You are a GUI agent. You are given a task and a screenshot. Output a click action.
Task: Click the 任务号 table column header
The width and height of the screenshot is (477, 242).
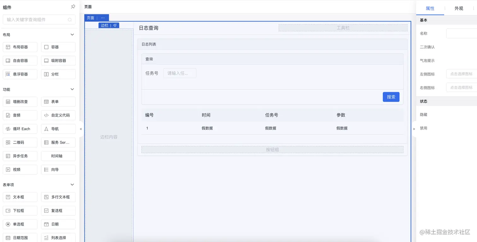click(272, 115)
